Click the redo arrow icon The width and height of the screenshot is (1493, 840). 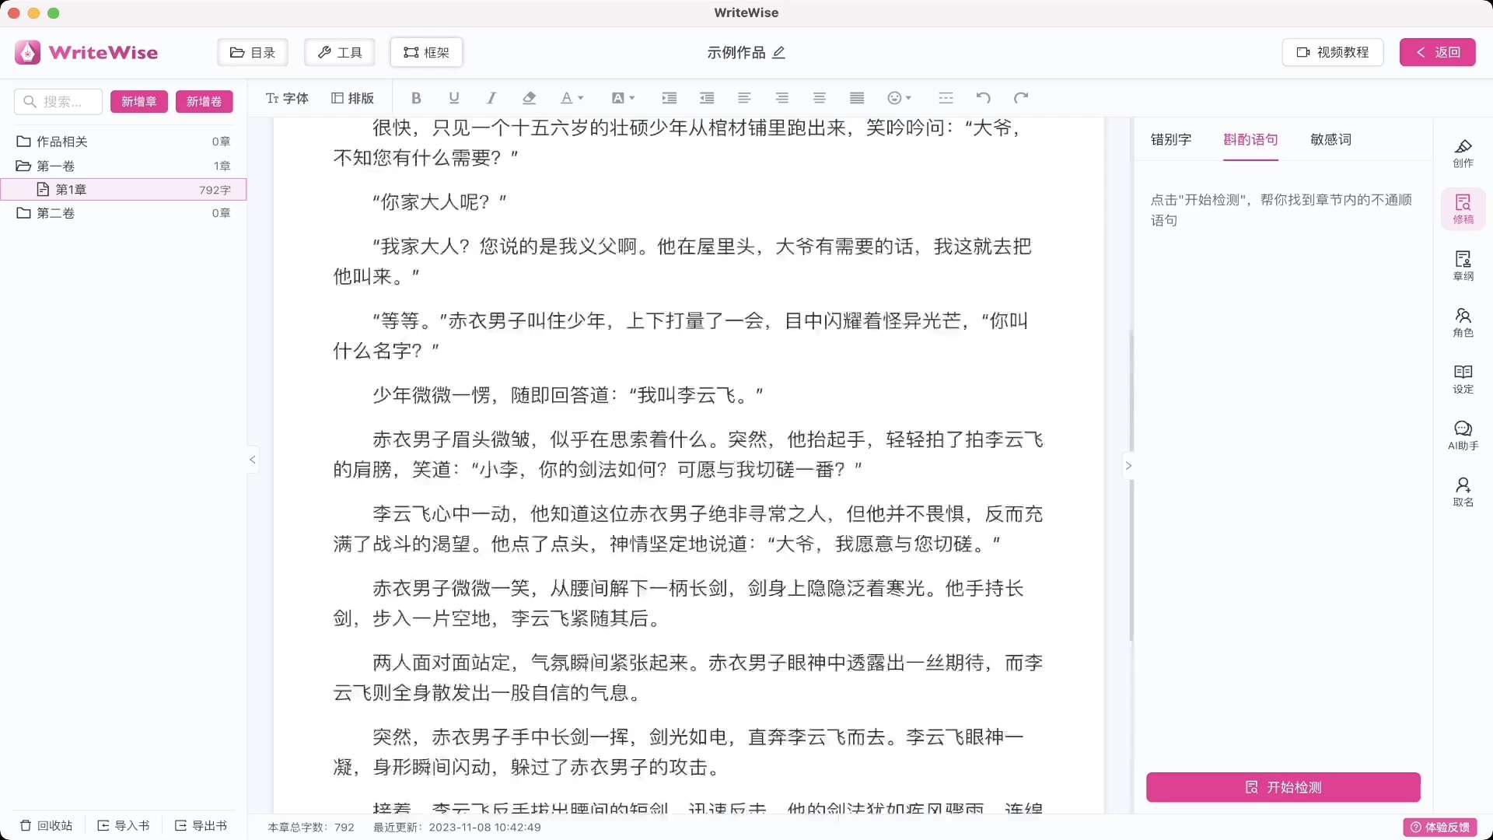tap(1021, 98)
